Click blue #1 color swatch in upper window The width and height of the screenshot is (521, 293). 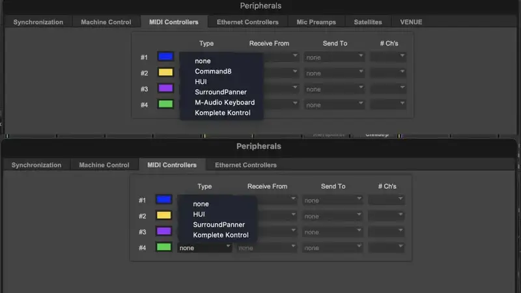click(165, 57)
